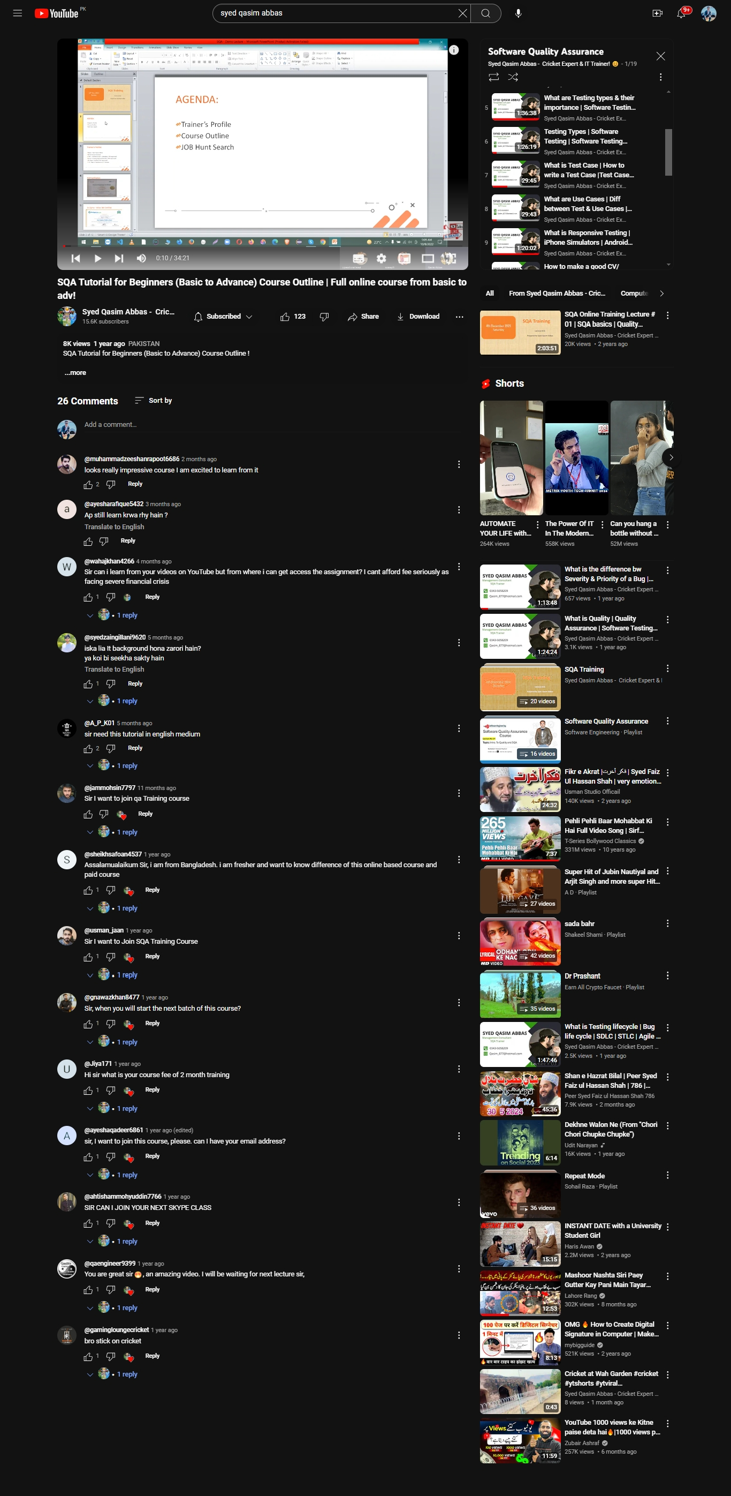Screen dimensions: 731x1496
Task: Toggle the subtitles button in the player
Action: point(359,258)
